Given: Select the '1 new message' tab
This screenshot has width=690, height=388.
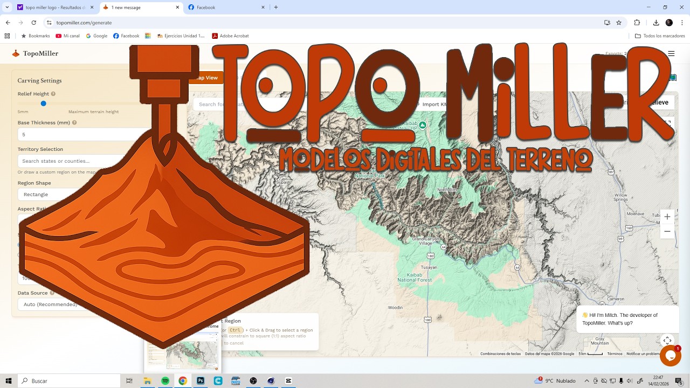Looking at the screenshot, I should click(140, 8).
